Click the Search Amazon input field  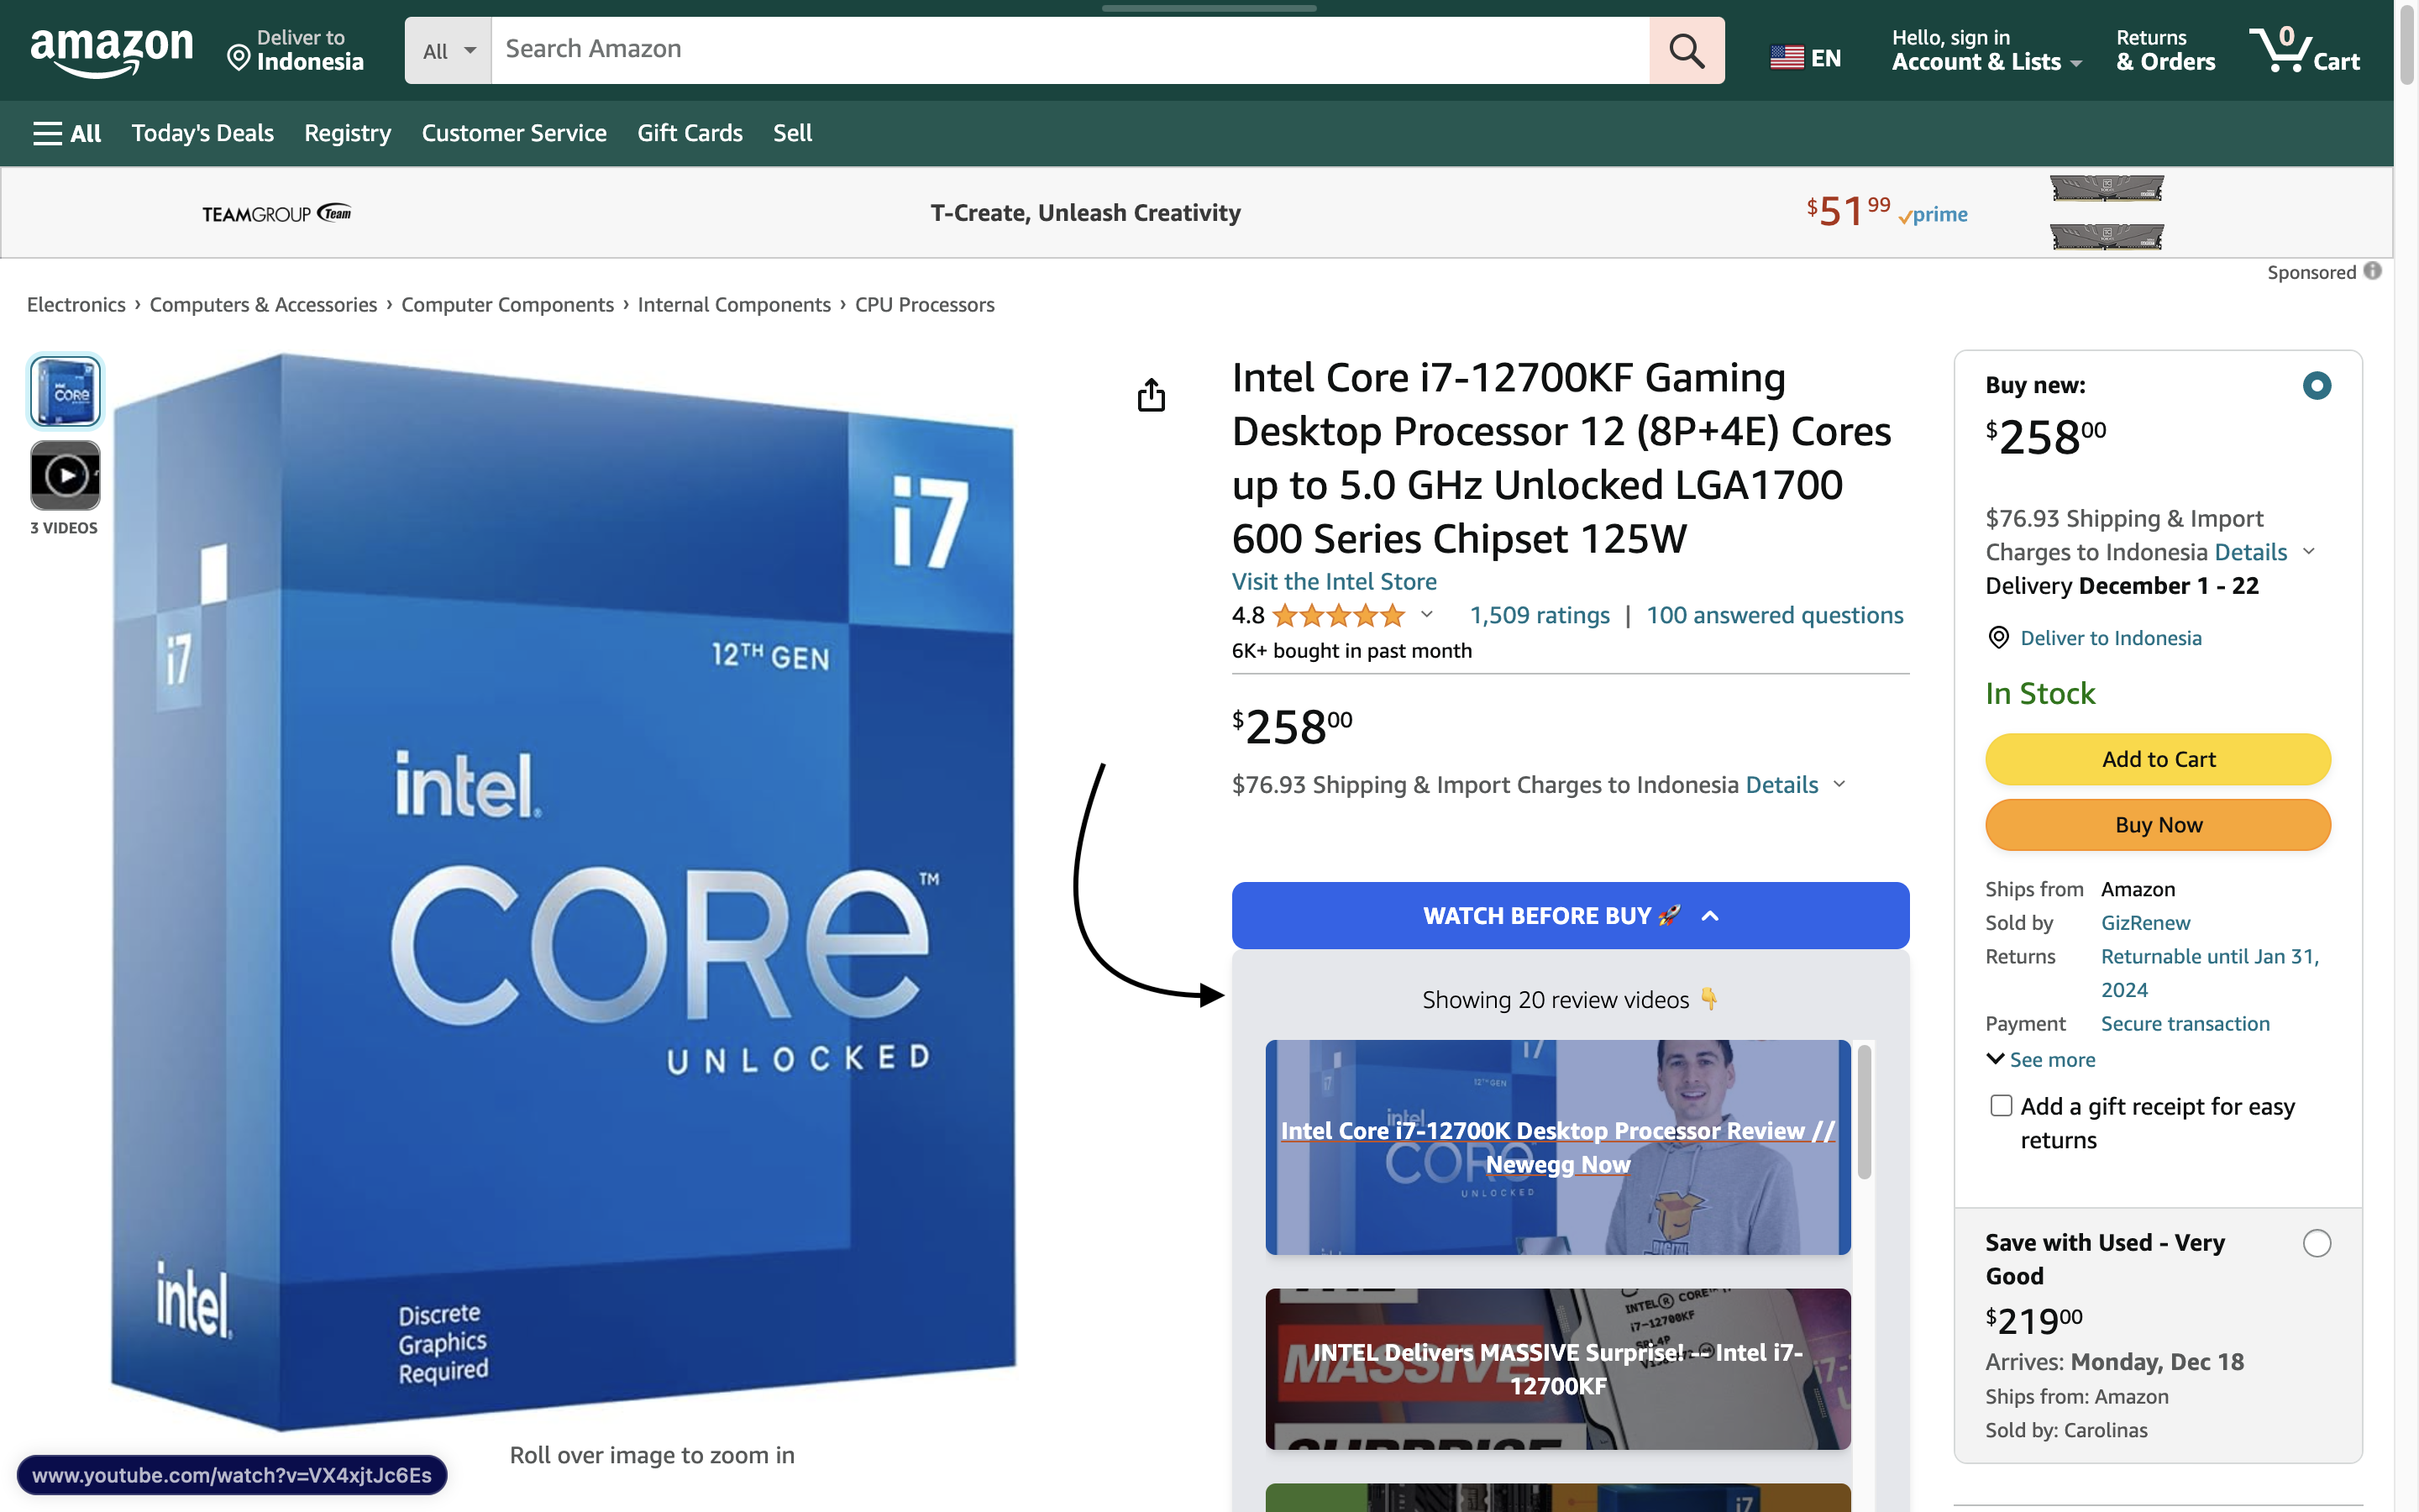click(1069, 50)
